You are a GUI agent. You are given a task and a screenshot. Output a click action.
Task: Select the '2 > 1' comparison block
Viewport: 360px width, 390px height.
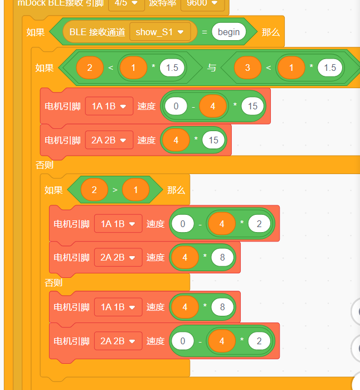click(x=115, y=190)
